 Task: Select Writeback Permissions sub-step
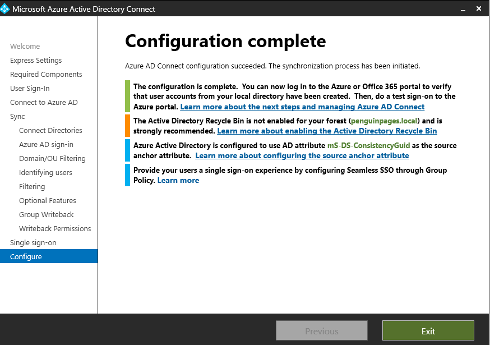click(x=55, y=229)
